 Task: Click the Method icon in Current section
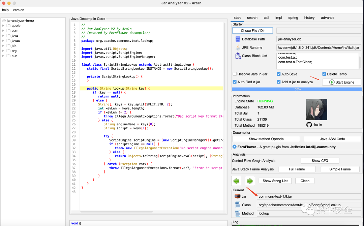238,213
